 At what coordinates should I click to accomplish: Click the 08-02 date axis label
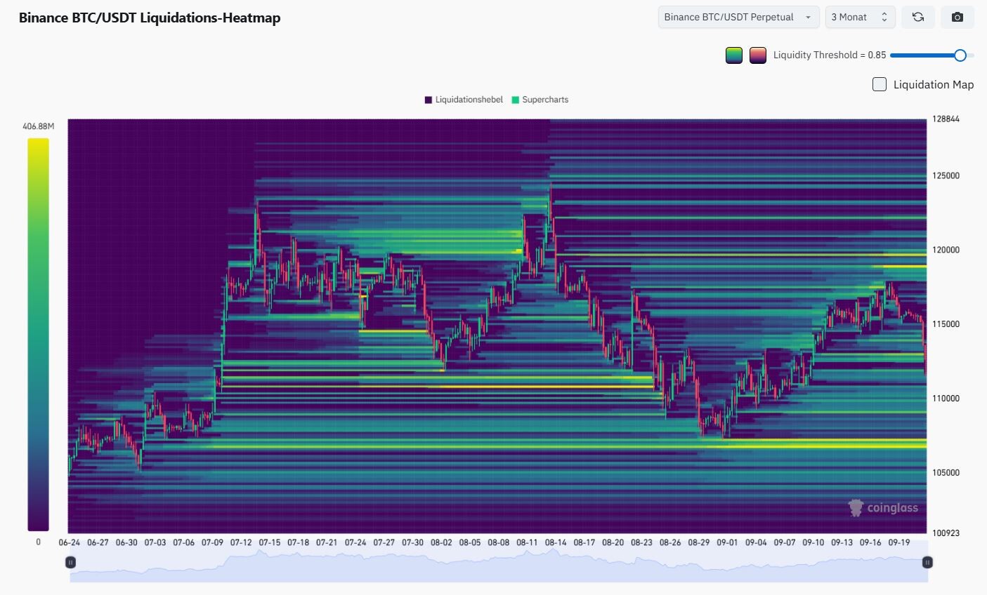[441, 542]
